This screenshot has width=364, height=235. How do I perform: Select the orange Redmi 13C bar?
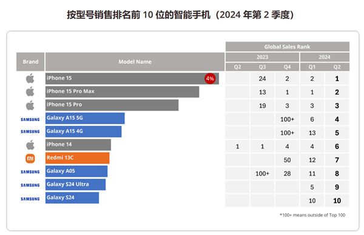point(77,158)
